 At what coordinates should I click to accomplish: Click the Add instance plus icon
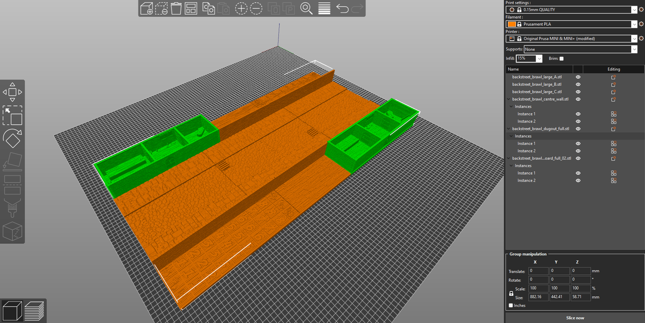point(241,8)
